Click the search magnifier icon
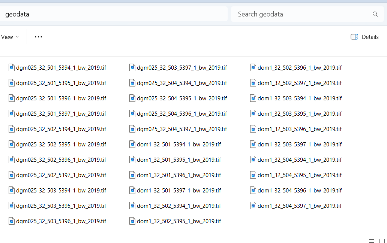This screenshot has height=243, width=387. click(375, 14)
